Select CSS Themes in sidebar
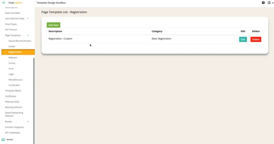The image size is (274, 144). 11,30
